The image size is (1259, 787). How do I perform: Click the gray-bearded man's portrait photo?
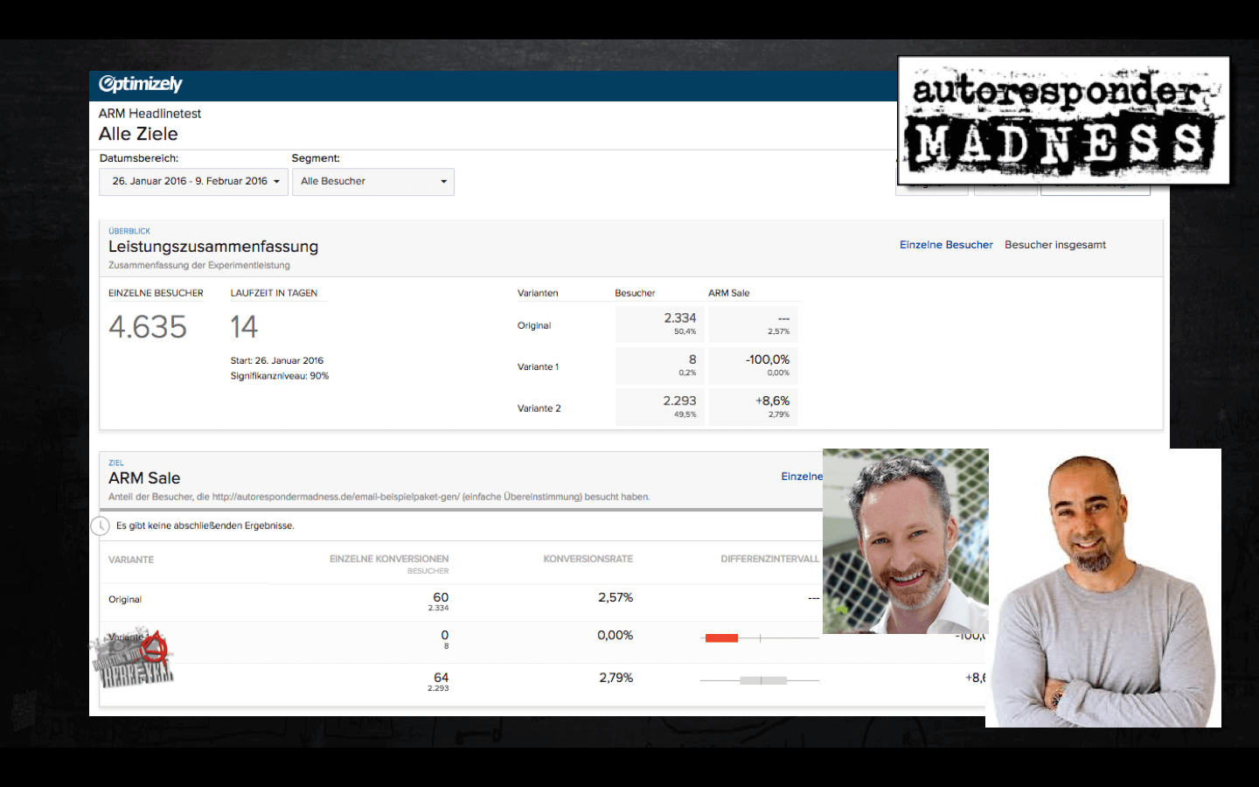coord(906,541)
